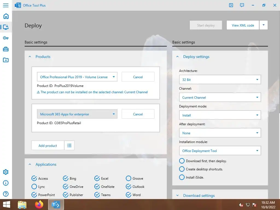Screen dimensions: 280x210
Task: Uncheck the Access application
Action: [34, 178]
